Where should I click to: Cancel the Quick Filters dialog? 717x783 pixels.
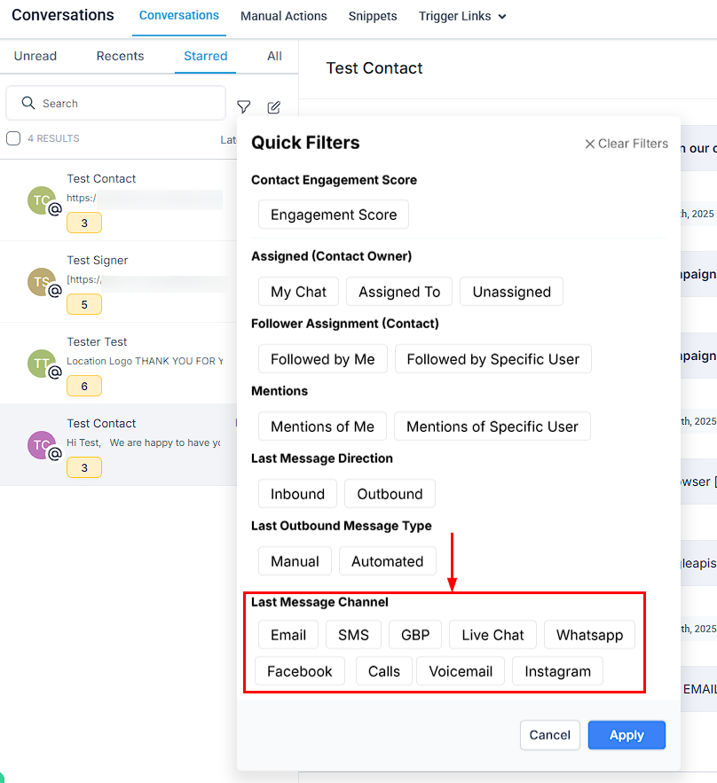(549, 735)
